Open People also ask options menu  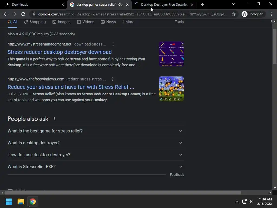[x=54, y=119]
